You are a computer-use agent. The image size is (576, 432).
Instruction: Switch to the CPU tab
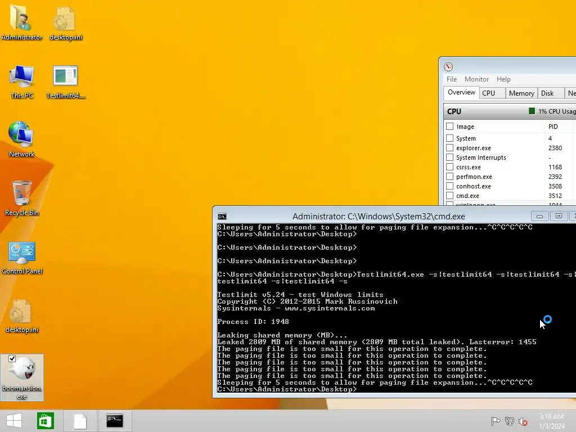492,93
